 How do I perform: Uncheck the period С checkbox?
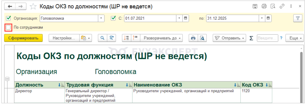113,18
